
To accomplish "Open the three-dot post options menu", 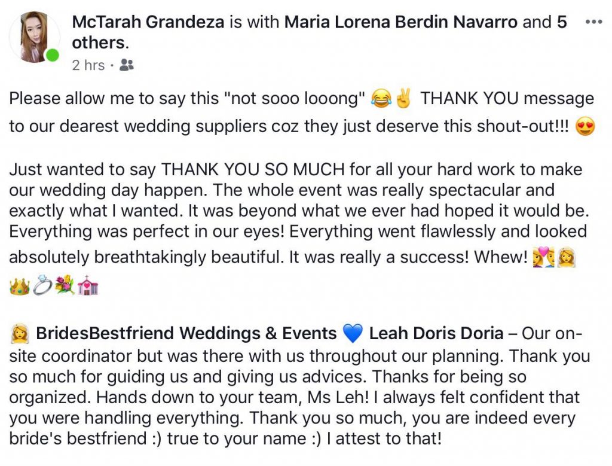I will [594, 22].
